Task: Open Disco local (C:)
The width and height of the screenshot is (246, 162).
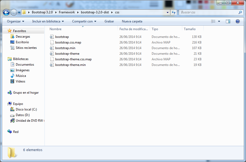Action: point(26,109)
